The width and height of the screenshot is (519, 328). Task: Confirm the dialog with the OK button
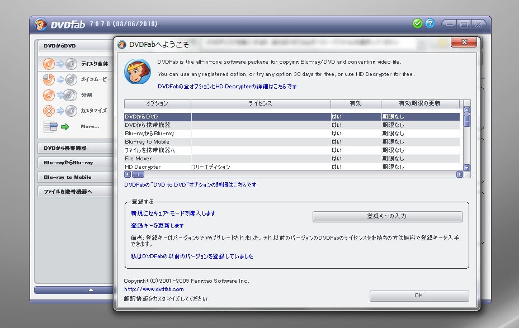[419, 296]
